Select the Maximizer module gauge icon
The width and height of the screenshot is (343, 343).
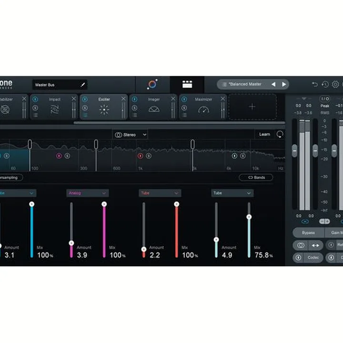[x=204, y=110]
